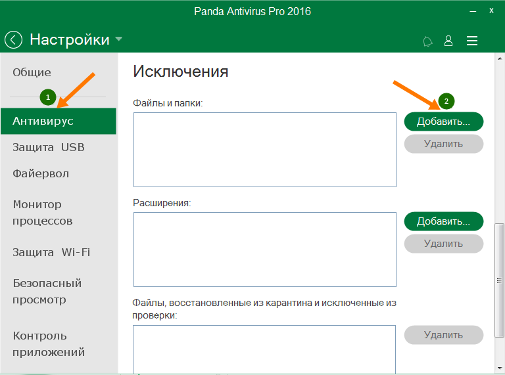Expand the Настройки dropdown arrow
The width and height of the screenshot is (505, 375).
tap(118, 39)
